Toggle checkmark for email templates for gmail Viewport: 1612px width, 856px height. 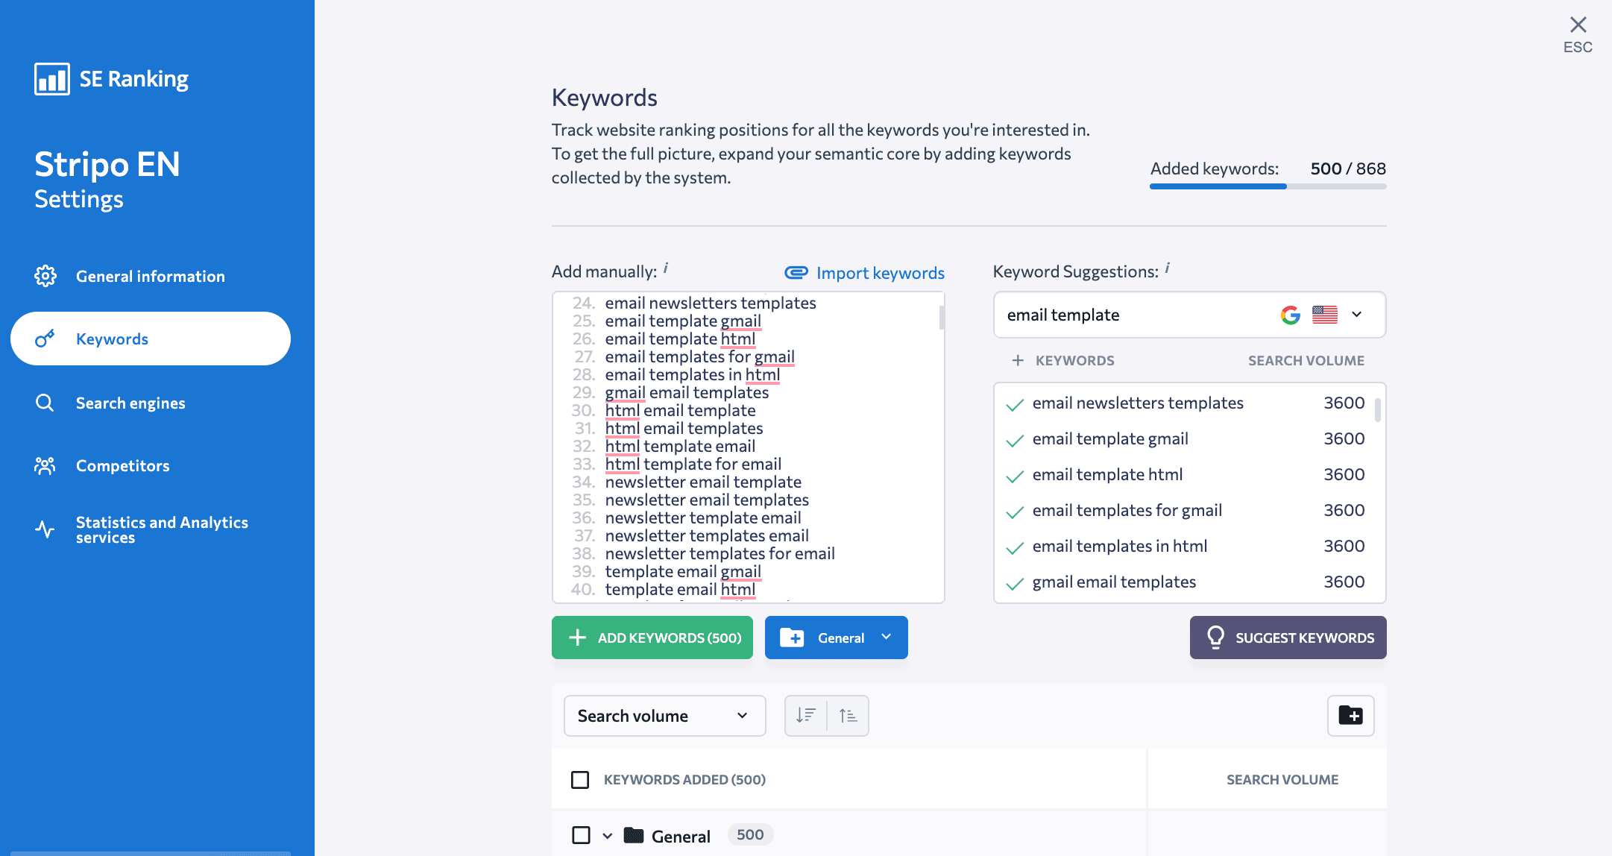click(1015, 512)
